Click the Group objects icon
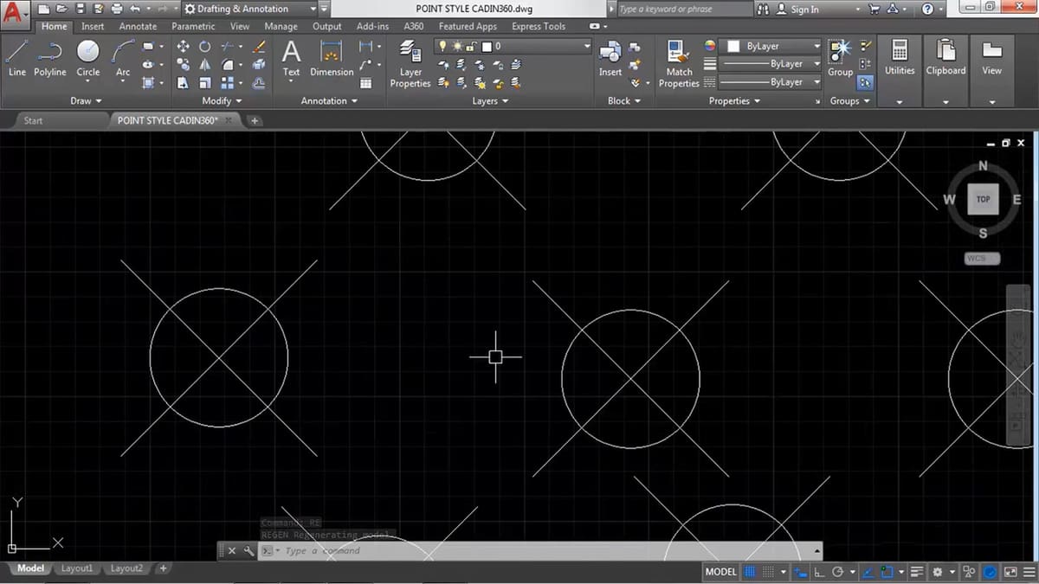Screen dimensions: 1039x584 [840, 58]
